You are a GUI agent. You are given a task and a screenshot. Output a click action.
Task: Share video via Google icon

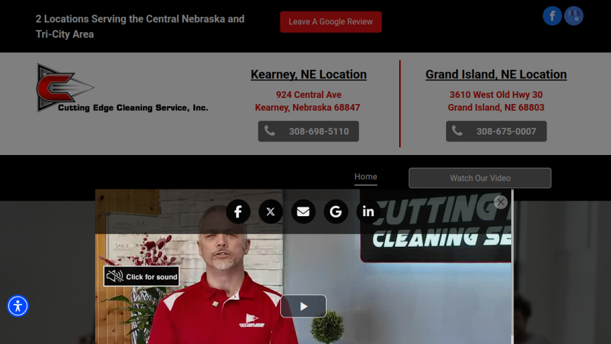point(336,212)
